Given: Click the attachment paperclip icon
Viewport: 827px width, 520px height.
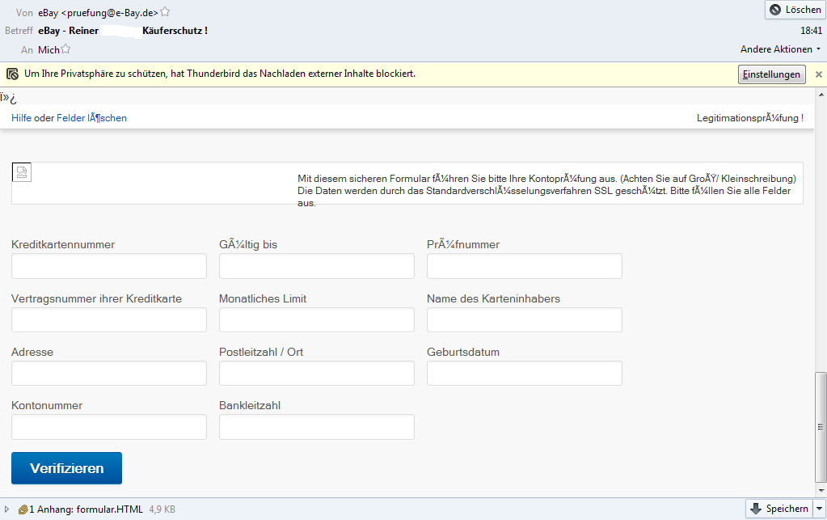Looking at the screenshot, I should pos(23,509).
